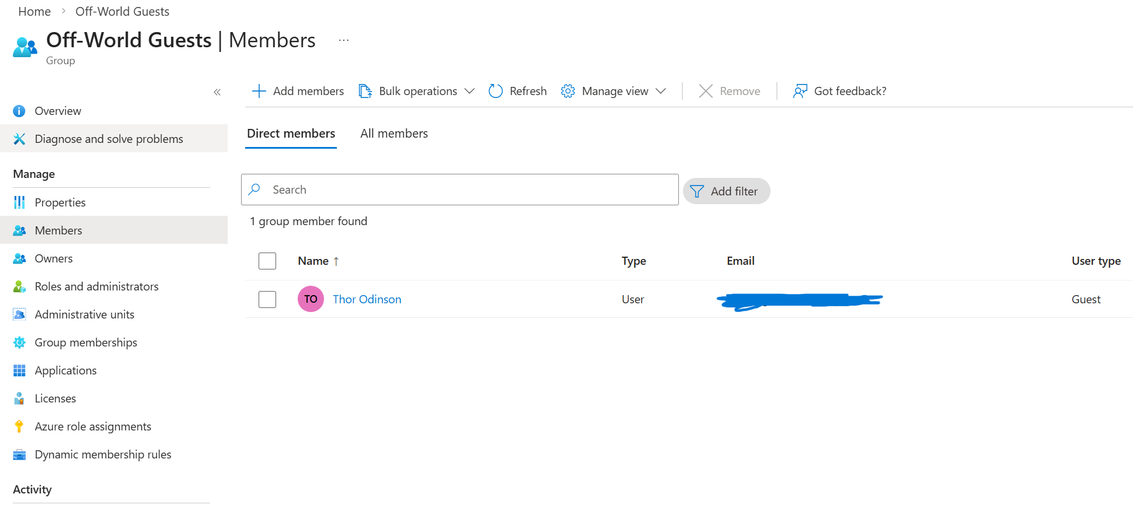The width and height of the screenshot is (1133, 508).
Task: Click the Name sort arrow
Action: click(336, 261)
